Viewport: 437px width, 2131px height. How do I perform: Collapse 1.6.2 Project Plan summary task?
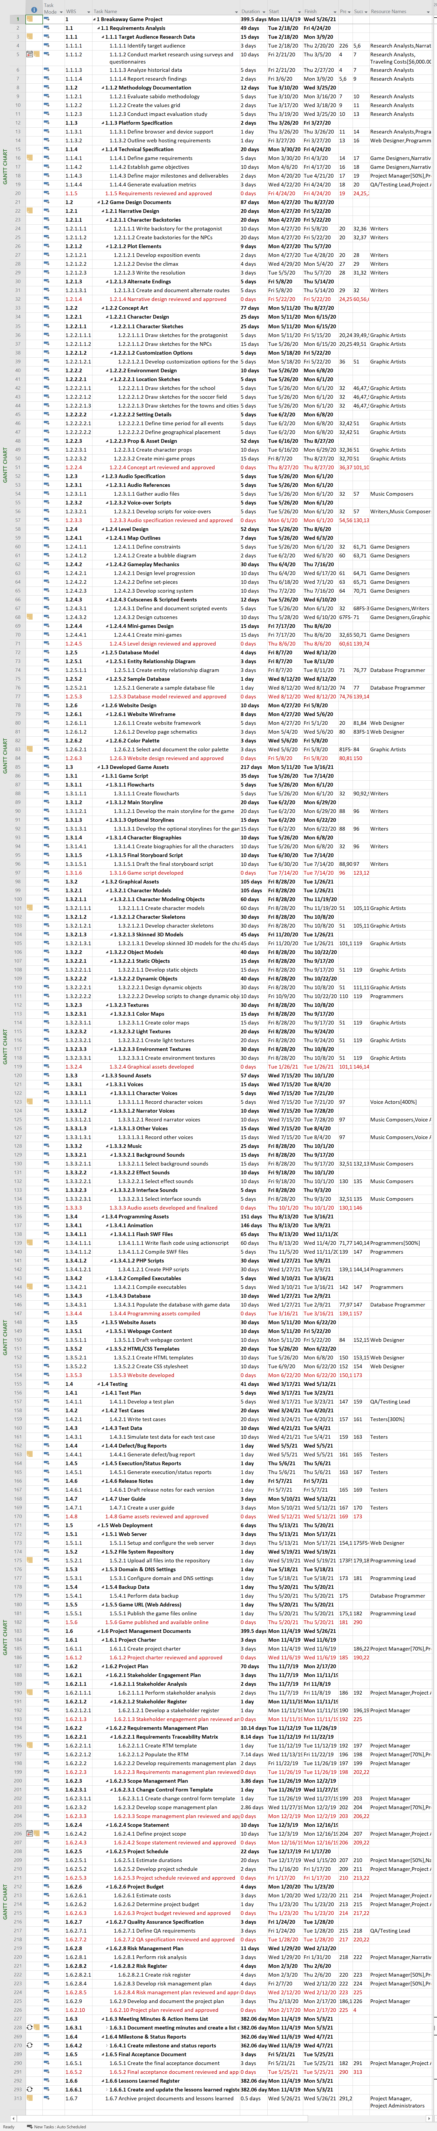coord(103,1666)
